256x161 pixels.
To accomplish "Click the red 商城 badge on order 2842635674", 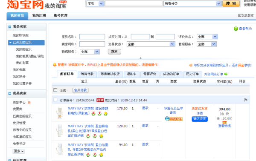I will click(100, 100).
